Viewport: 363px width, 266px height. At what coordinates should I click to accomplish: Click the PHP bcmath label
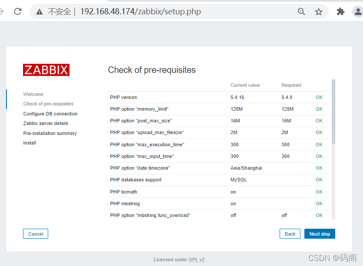[123, 192]
